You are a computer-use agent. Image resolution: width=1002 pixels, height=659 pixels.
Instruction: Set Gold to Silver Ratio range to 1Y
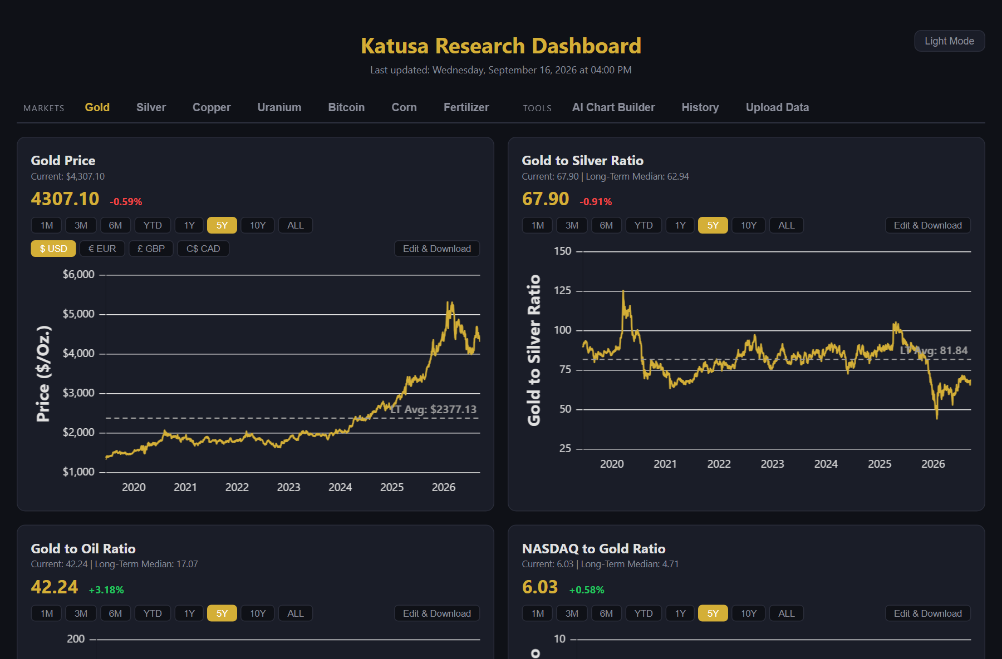(x=680, y=225)
